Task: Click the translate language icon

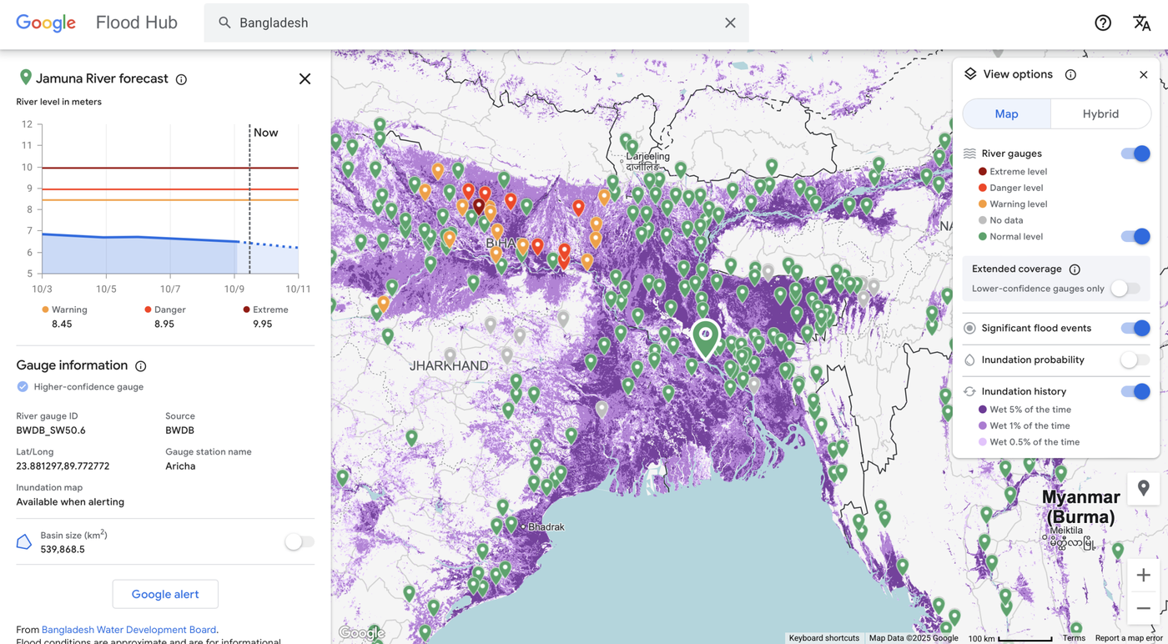Action: point(1142,23)
